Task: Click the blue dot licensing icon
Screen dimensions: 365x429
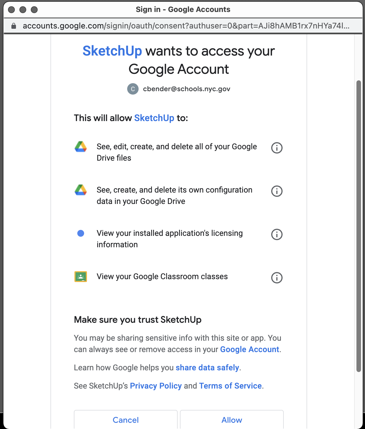Action: (81, 234)
